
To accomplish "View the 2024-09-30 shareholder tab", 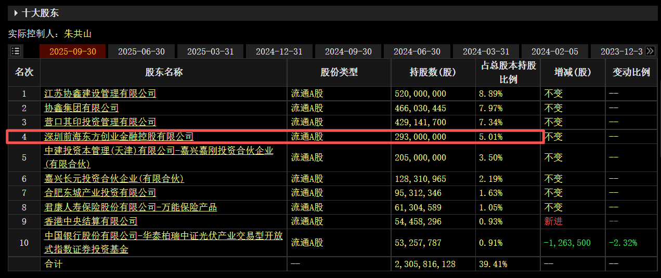I will click(x=348, y=51).
